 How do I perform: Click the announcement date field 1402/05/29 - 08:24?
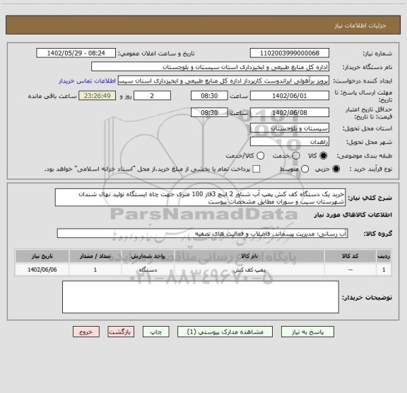point(76,53)
